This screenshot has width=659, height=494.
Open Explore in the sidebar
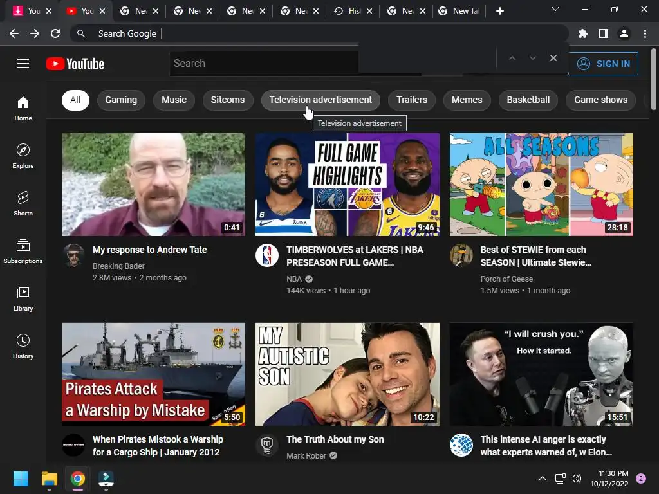23,156
